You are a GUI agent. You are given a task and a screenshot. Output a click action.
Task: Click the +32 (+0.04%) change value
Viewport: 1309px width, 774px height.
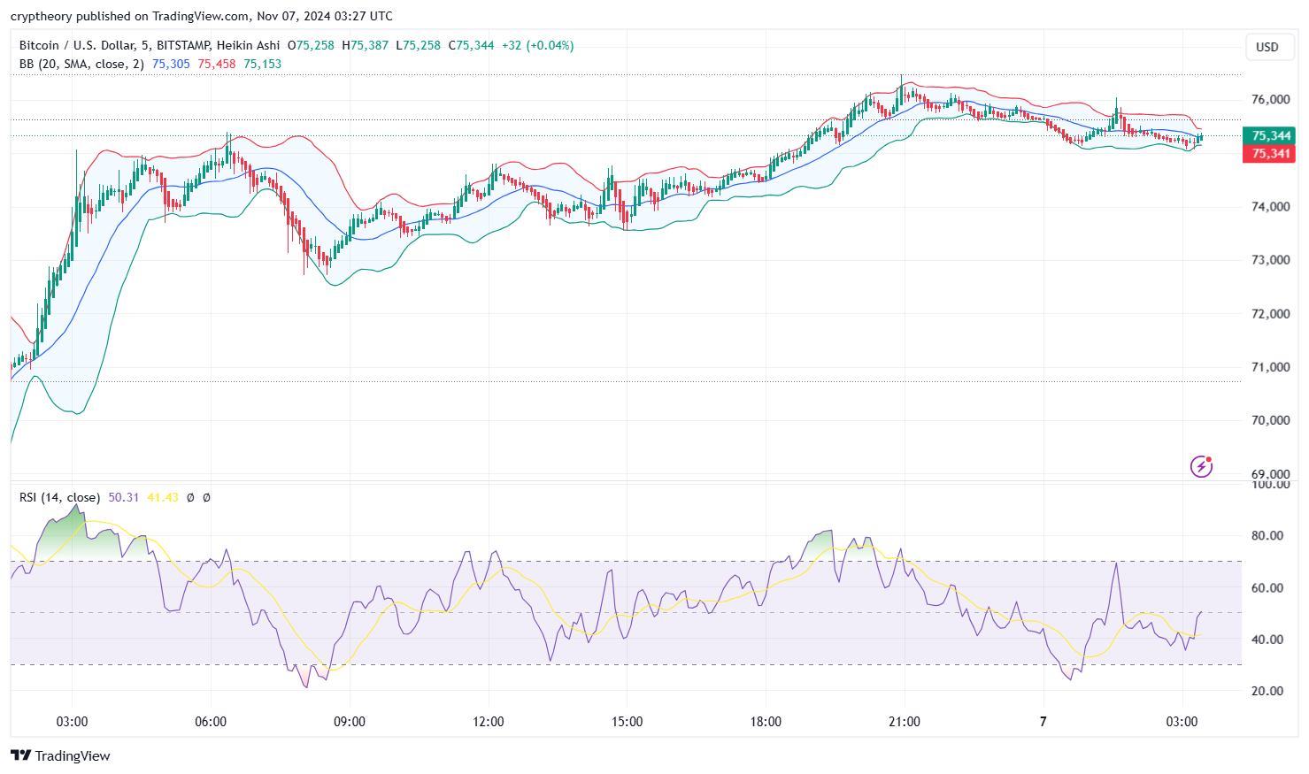click(x=537, y=45)
